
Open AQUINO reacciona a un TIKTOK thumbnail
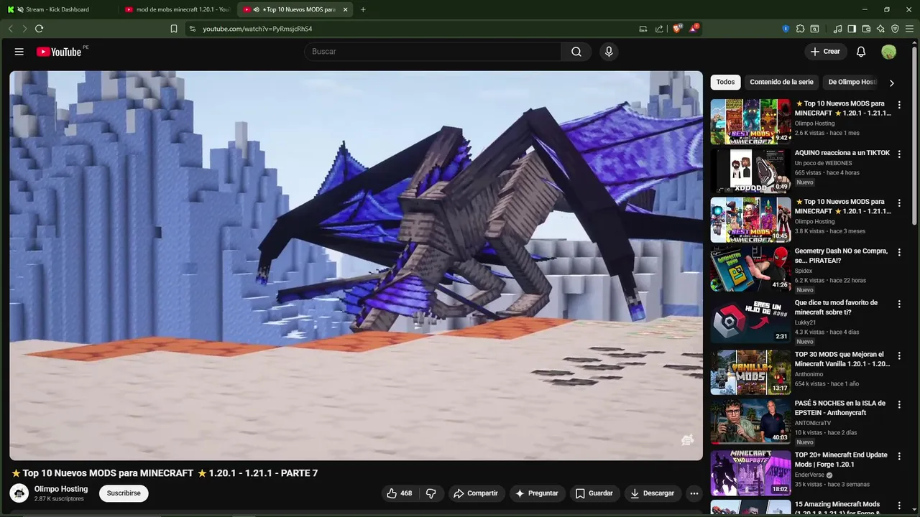coord(750,171)
